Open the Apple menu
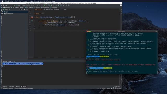Screen dimensions: 167x94 [x=2, y=1]
